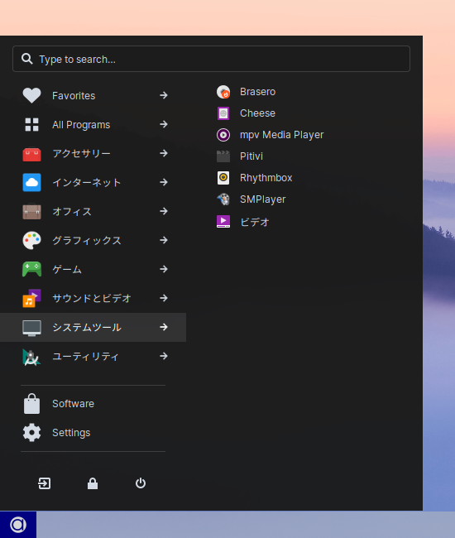Start mpv Media Player icon
The height and width of the screenshot is (538, 455).
click(x=223, y=135)
